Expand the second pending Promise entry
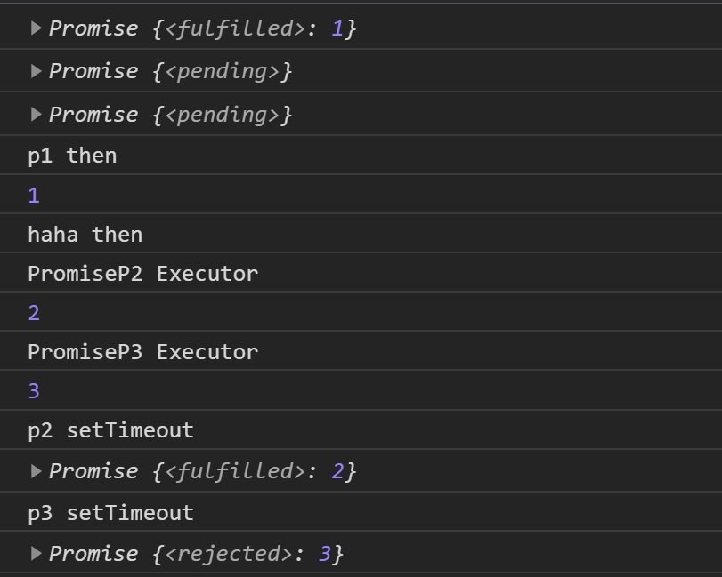 click(x=36, y=114)
